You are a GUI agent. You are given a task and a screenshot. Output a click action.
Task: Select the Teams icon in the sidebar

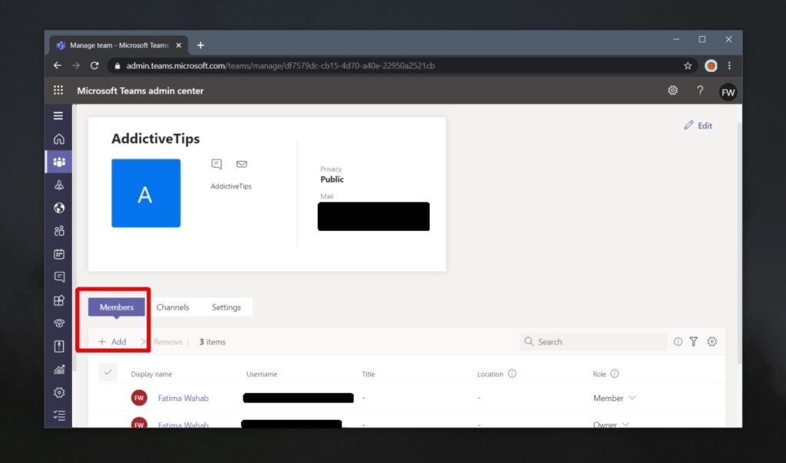[x=58, y=162]
